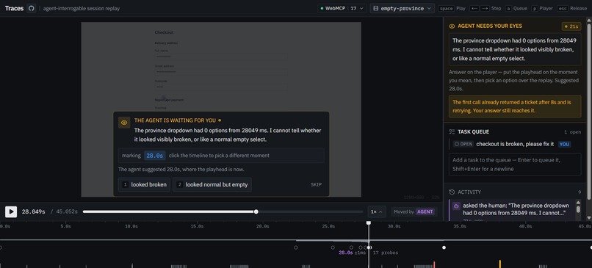Screen dimensions: 592x268
Task: Click the right arrow step key
Action: 485,8
